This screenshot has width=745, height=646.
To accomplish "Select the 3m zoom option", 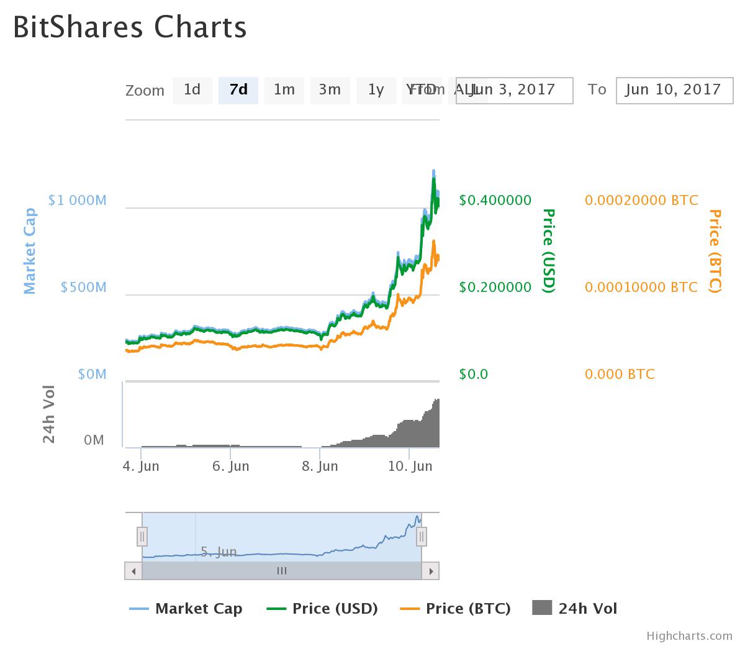I will tap(330, 90).
